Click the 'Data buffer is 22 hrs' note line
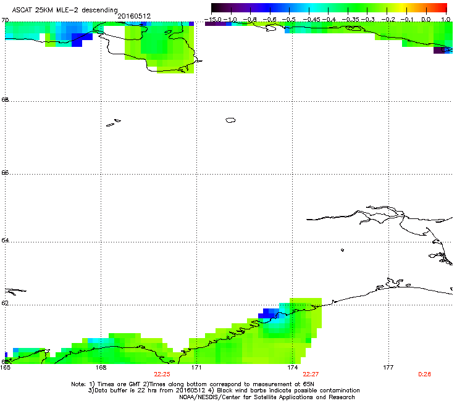 point(147,391)
